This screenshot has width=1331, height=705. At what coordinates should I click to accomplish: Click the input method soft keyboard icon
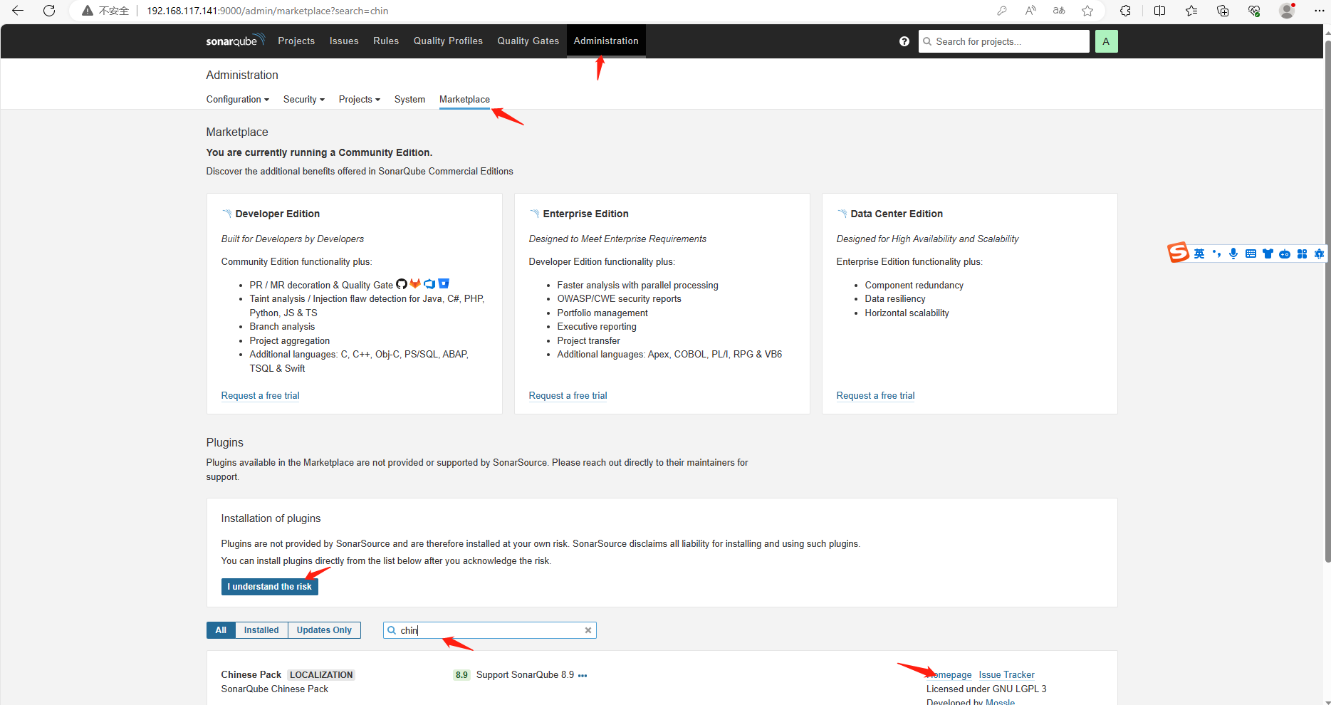click(1251, 254)
